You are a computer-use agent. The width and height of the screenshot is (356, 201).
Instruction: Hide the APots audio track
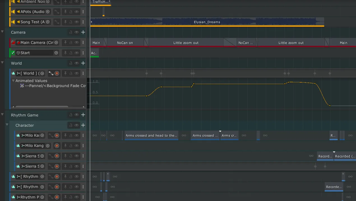(77, 12)
